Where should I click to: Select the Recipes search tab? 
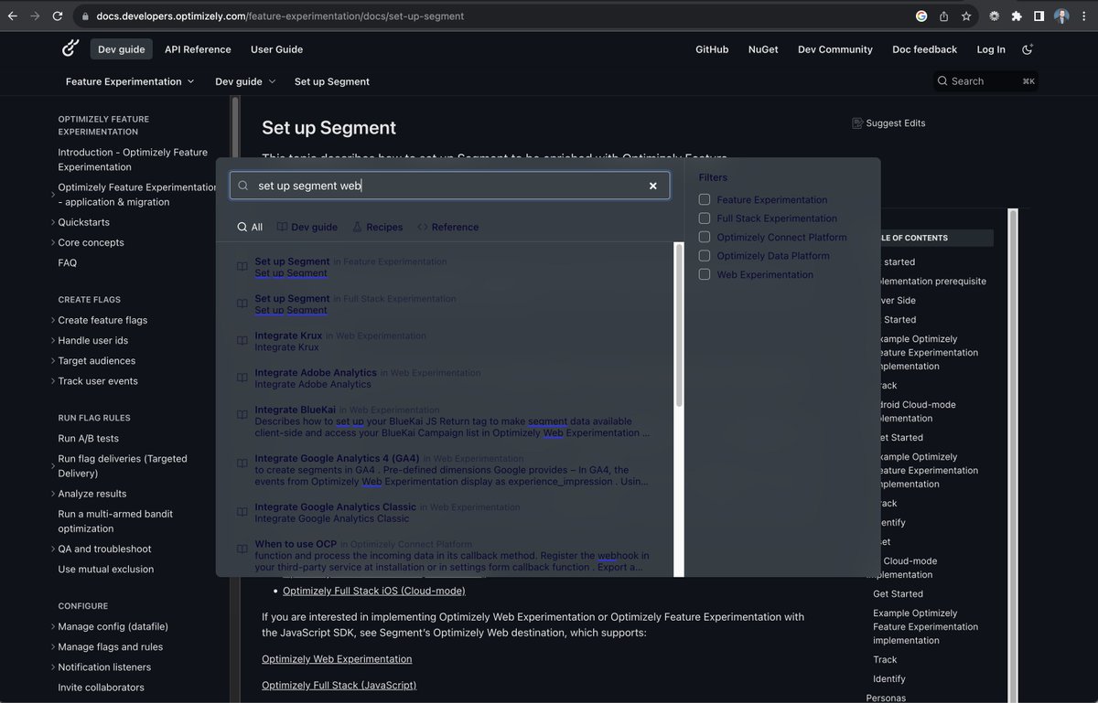(x=377, y=227)
